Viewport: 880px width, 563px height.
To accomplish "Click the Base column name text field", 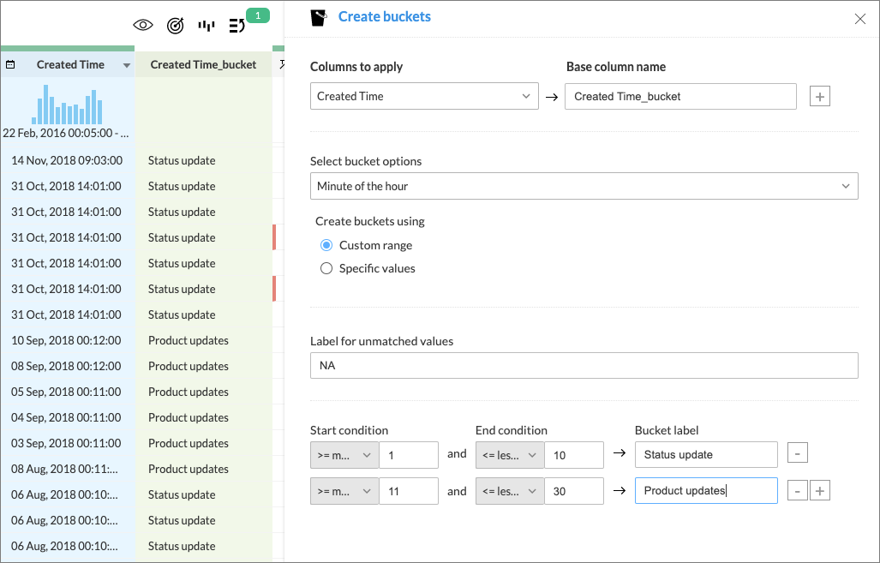I will tap(680, 97).
